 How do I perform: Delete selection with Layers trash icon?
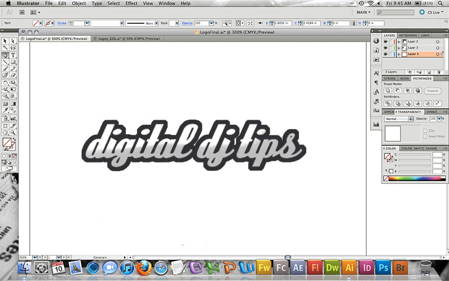pos(439,72)
